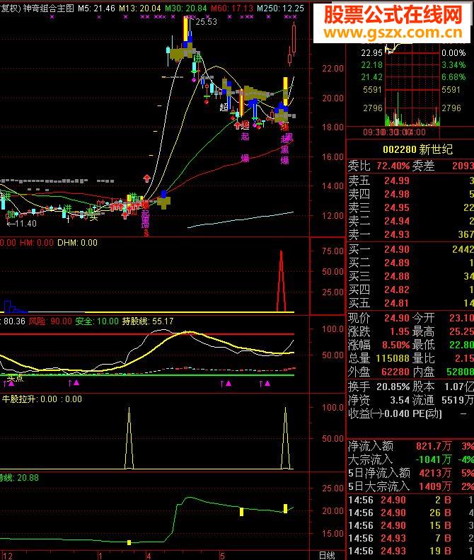This screenshot has height=560, width=474.
Task: Click the 5日净流入额 4213万 row
Action: [x=411, y=473]
